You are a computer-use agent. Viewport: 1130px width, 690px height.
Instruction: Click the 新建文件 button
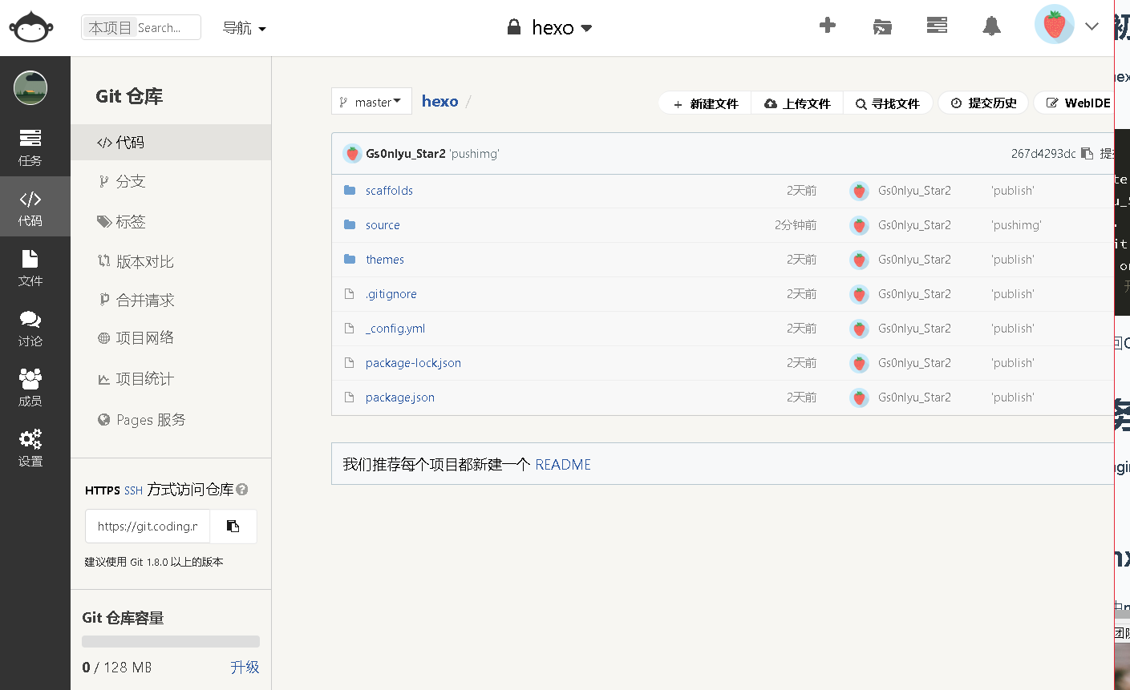coord(706,103)
